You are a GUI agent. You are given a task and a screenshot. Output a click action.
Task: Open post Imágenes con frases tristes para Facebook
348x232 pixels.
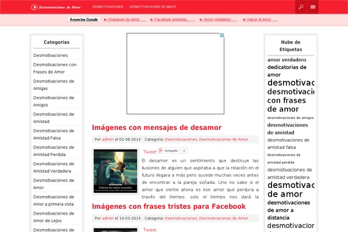[x=169, y=206]
